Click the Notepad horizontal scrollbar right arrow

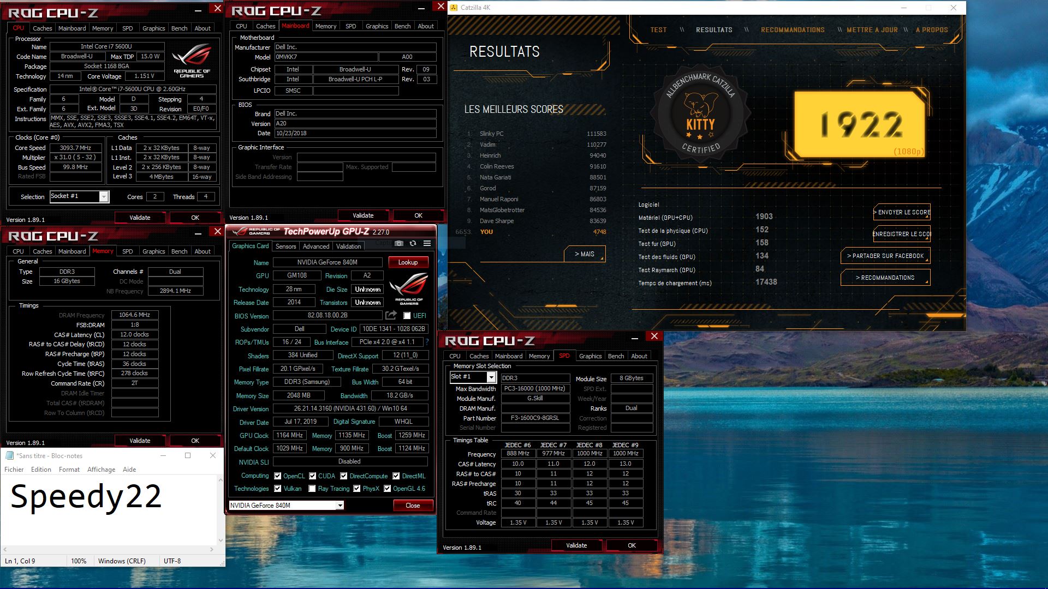click(x=213, y=549)
